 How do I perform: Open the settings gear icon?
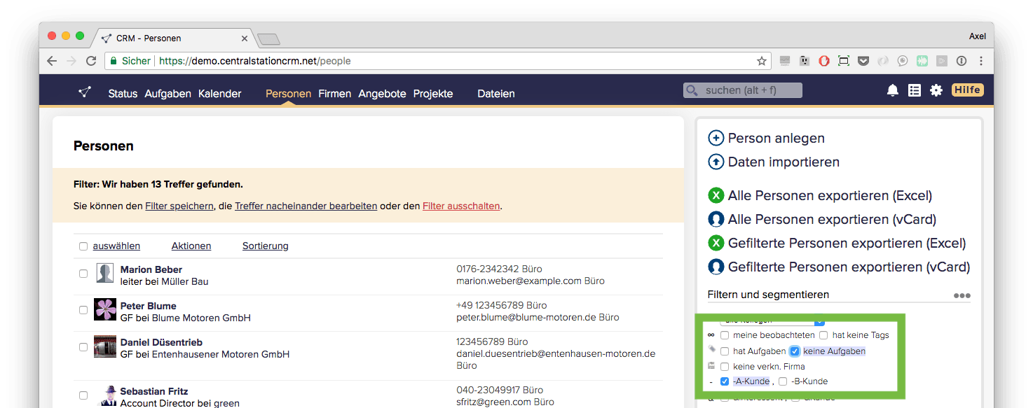pos(936,90)
